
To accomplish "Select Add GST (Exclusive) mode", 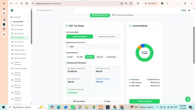I will click(79, 37).
